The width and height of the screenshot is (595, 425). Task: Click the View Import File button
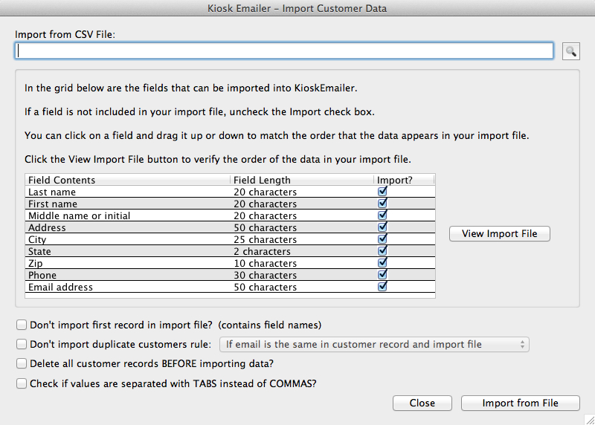point(499,233)
